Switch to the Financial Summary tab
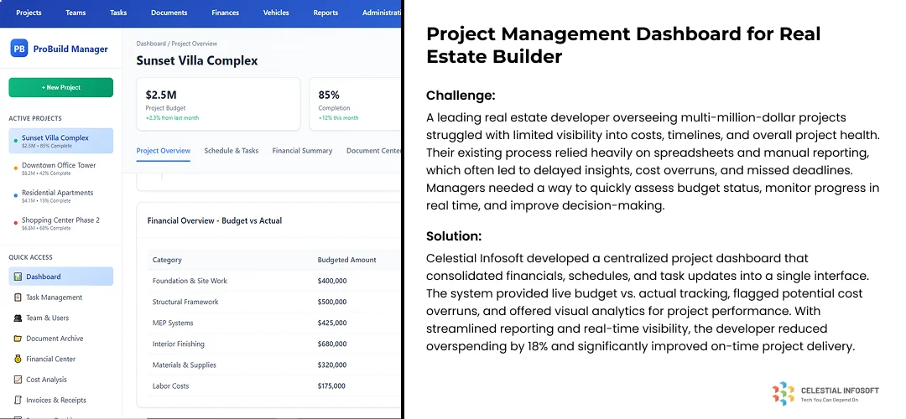Viewport: 906px width, 419px height. pos(302,151)
